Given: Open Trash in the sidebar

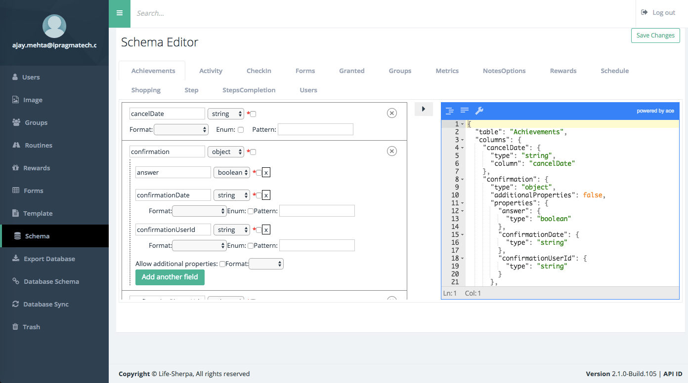Looking at the screenshot, I should pyautogui.click(x=54, y=327).
